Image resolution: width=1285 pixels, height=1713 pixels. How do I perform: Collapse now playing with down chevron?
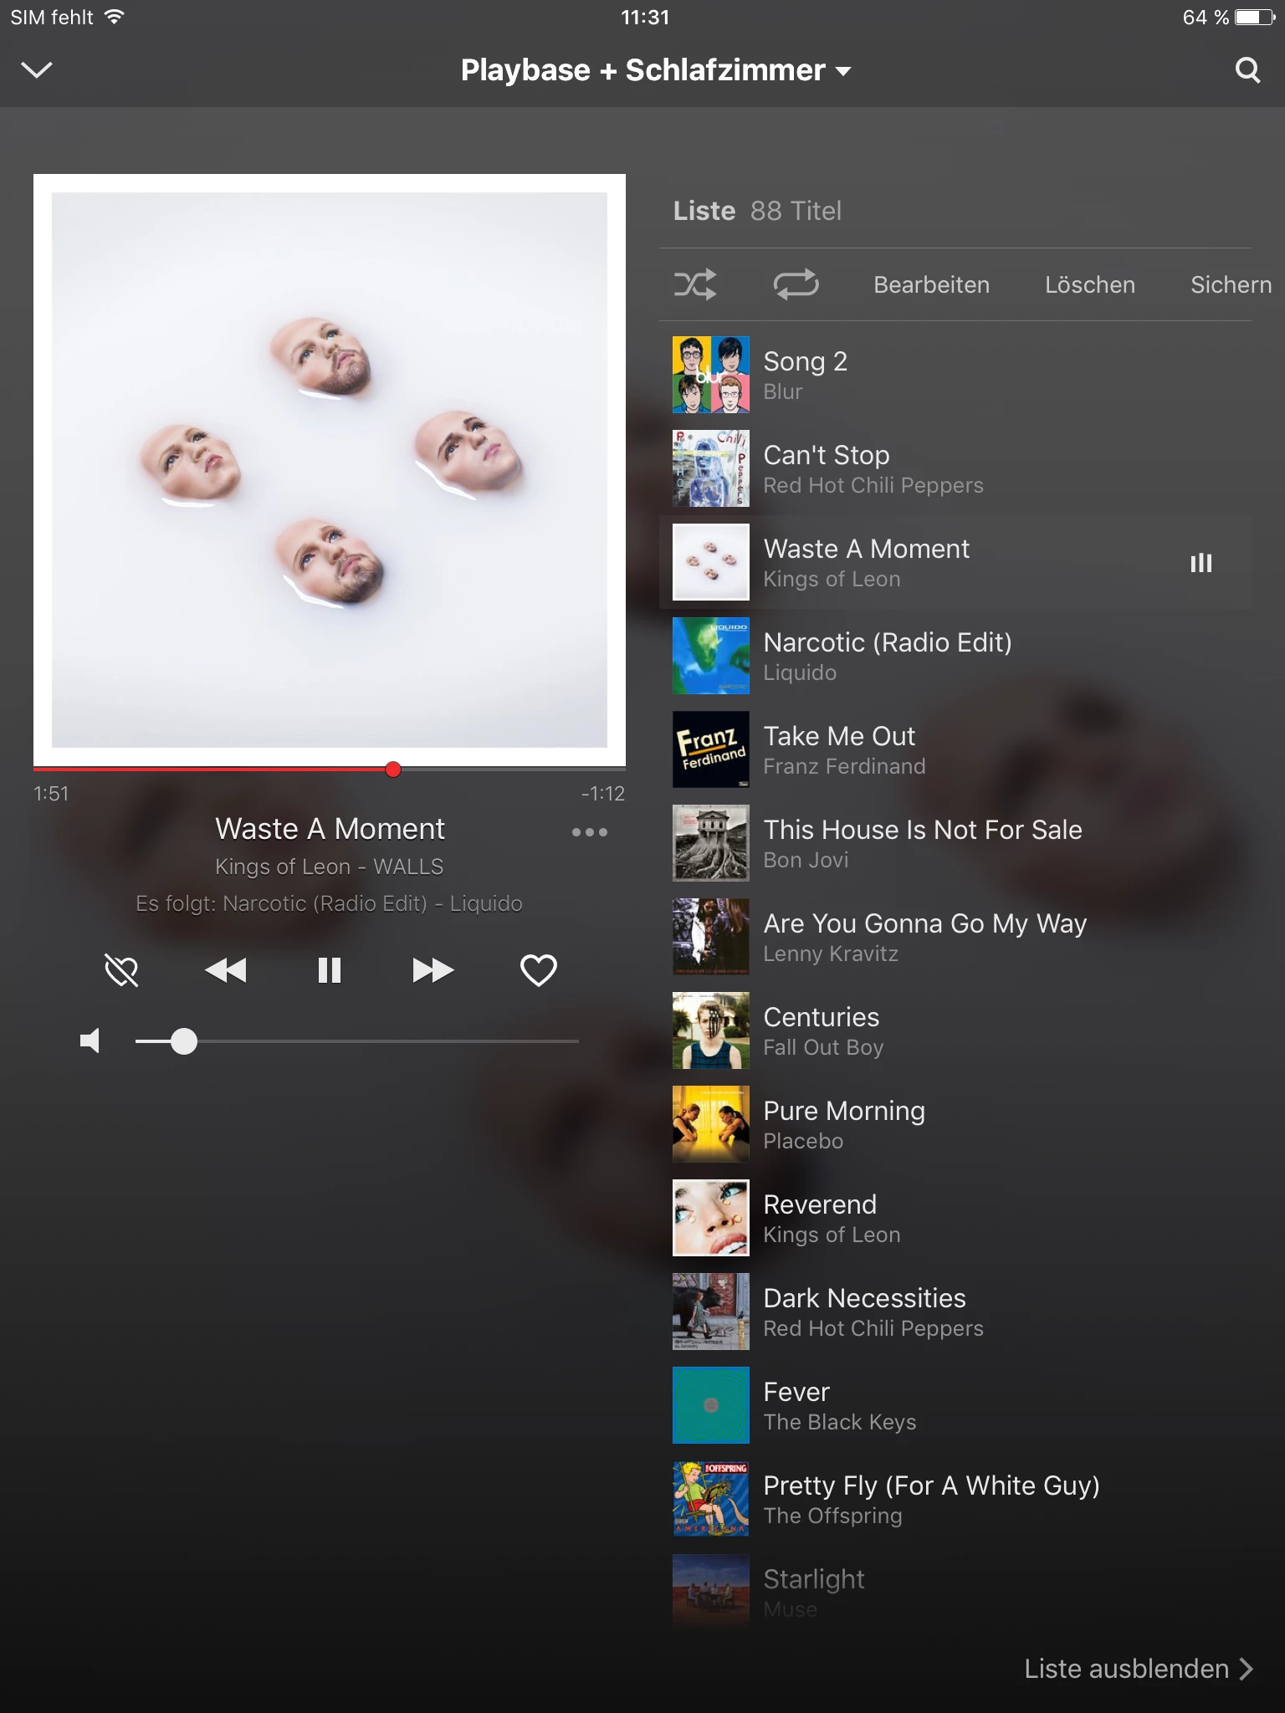(x=37, y=70)
